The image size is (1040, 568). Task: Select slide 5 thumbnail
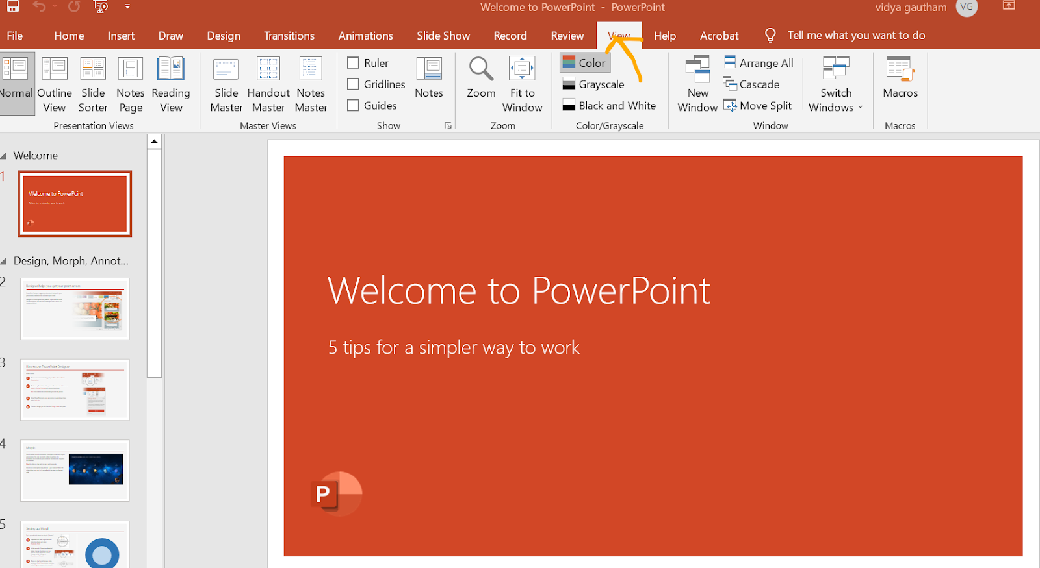point(75,545)
